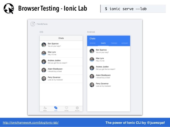Select the Chats tab icon in iOS preview
The height and width of the screenshot is (127, 170).
tap(56, 108)
